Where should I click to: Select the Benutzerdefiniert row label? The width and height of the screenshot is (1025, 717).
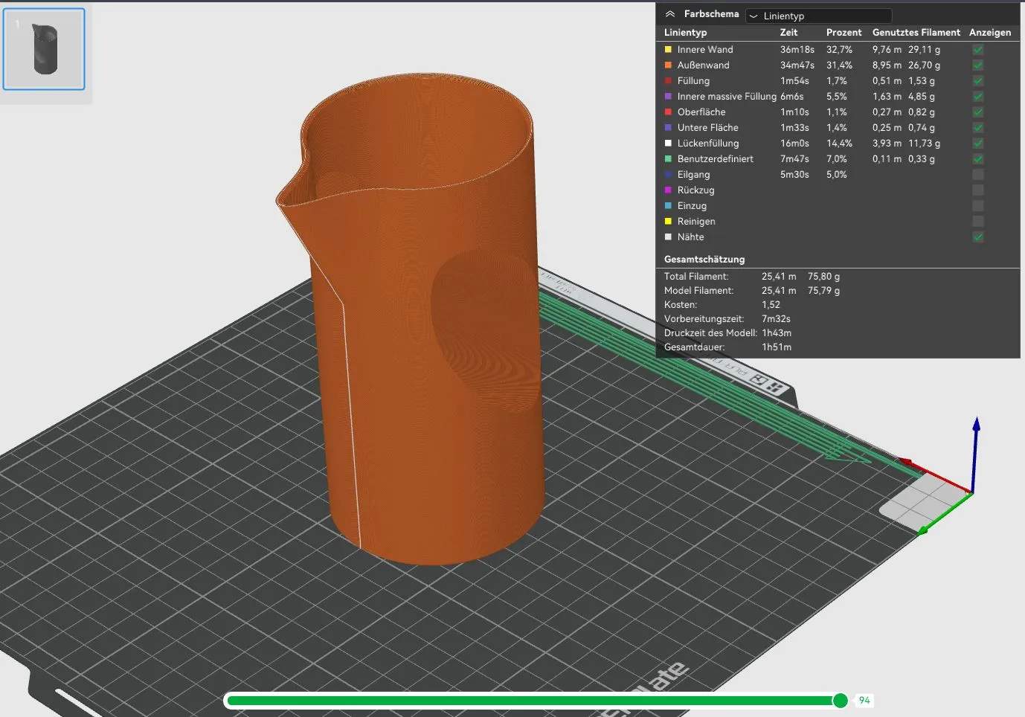coord(715,159)
